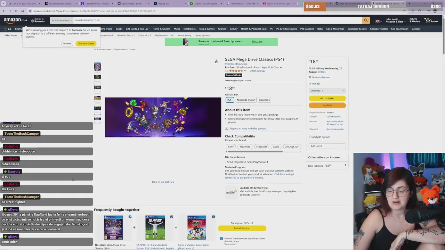Click the Audible logo icon

coord(231,192)
